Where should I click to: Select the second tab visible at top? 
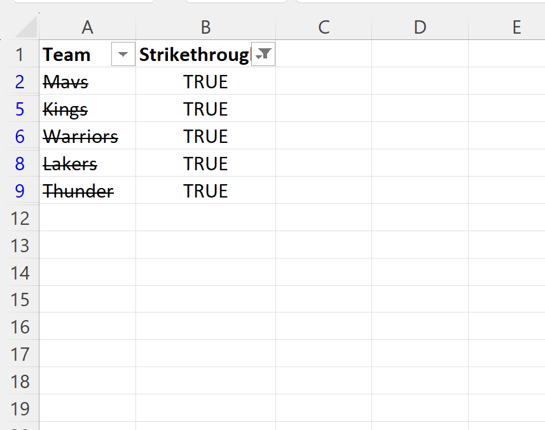click(235, 3)
